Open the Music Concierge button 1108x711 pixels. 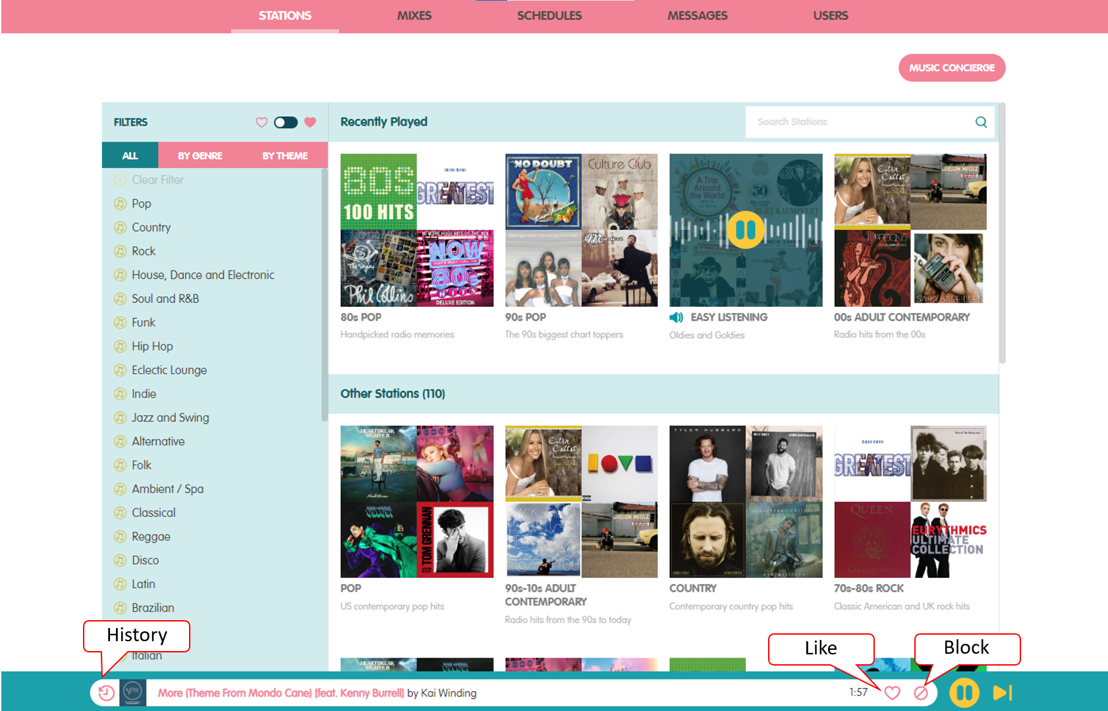click(x=952, y=68)
